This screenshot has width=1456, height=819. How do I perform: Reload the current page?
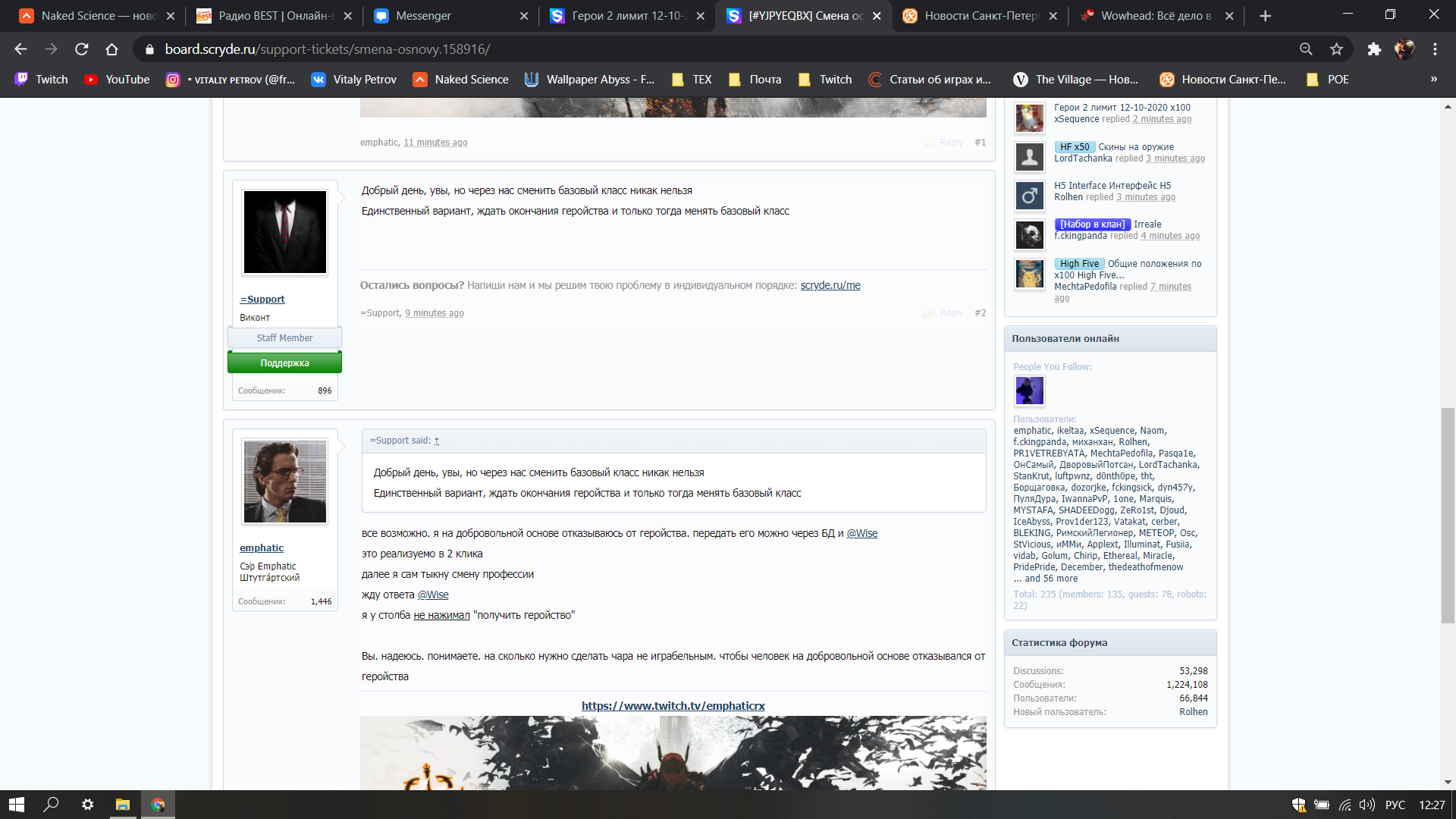pyautogui.click(x=82, y=48)
